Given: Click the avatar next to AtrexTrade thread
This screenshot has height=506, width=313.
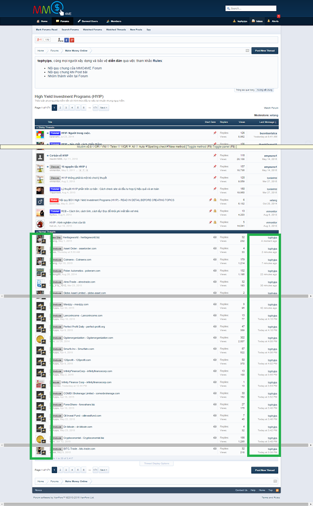Looking at the screenshot, I should tap(40, 283).
